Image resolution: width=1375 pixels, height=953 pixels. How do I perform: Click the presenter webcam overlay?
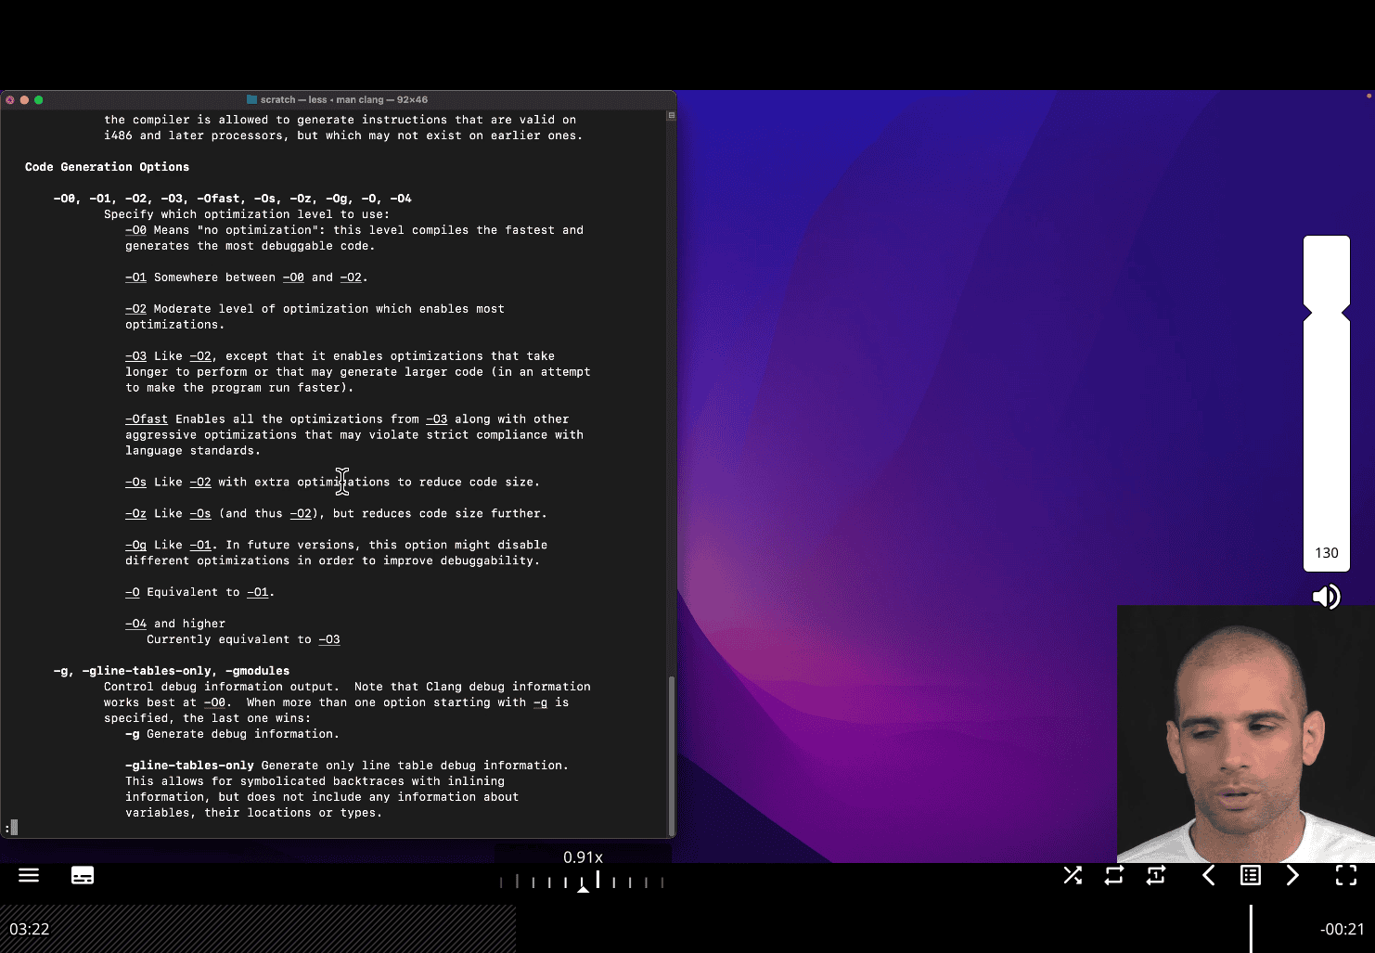tap(1245, 734)
